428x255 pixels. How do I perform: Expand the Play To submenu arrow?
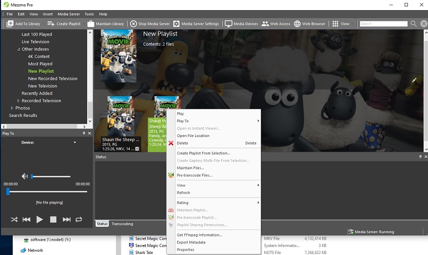[x=258, y=121]
